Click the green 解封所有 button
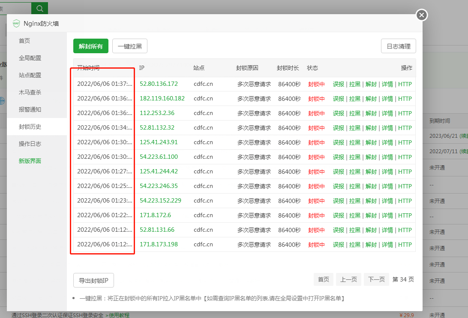Image resolution: width=468 pixels, height=318 pixels. pyautogui.click(x=91, y=46)
